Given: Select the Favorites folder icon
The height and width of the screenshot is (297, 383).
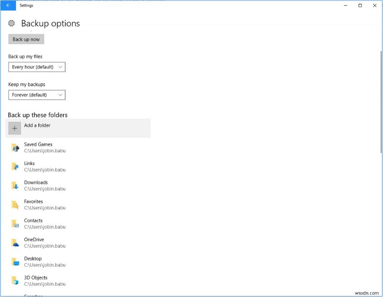Looking at the screenshot, I should point(14,205).
